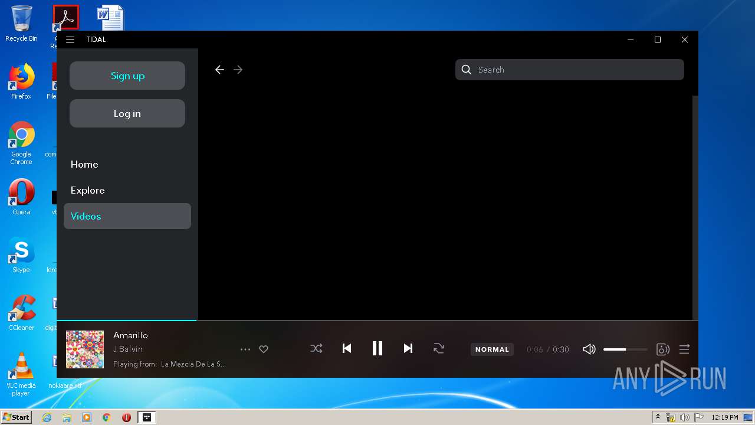
Task: Open the TIDAL hamburger menu
Action: coord(70,40)
